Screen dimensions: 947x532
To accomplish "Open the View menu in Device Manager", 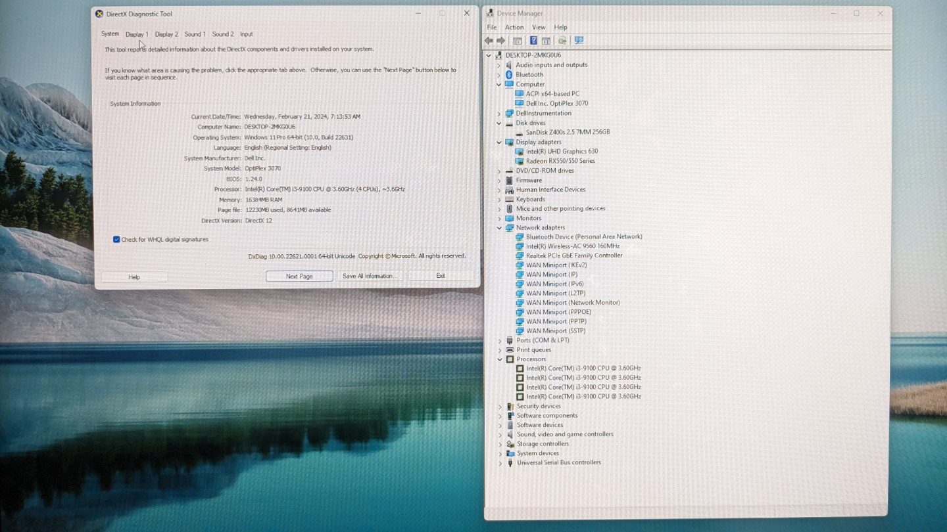I will click(x=539, y=28).
